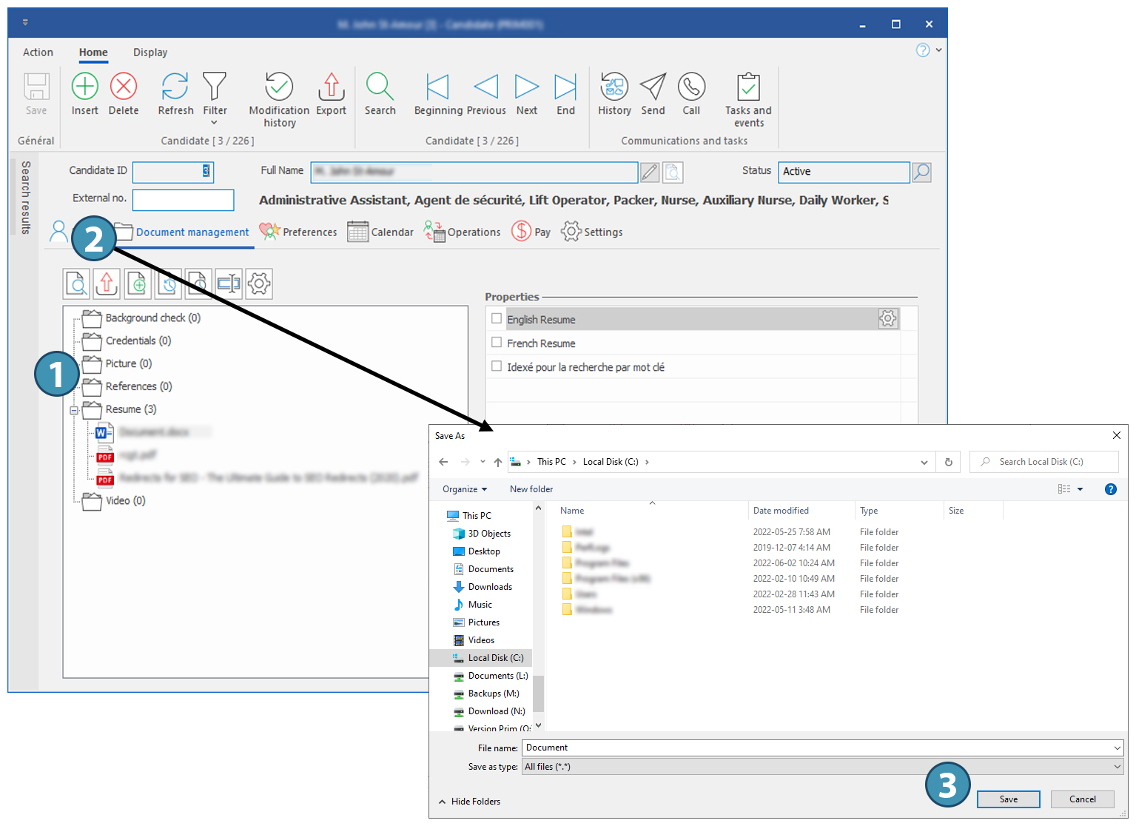This screenshot has width=1136, height=826.
Task: Check the English Resume checkbox
Action: [497, 319]
